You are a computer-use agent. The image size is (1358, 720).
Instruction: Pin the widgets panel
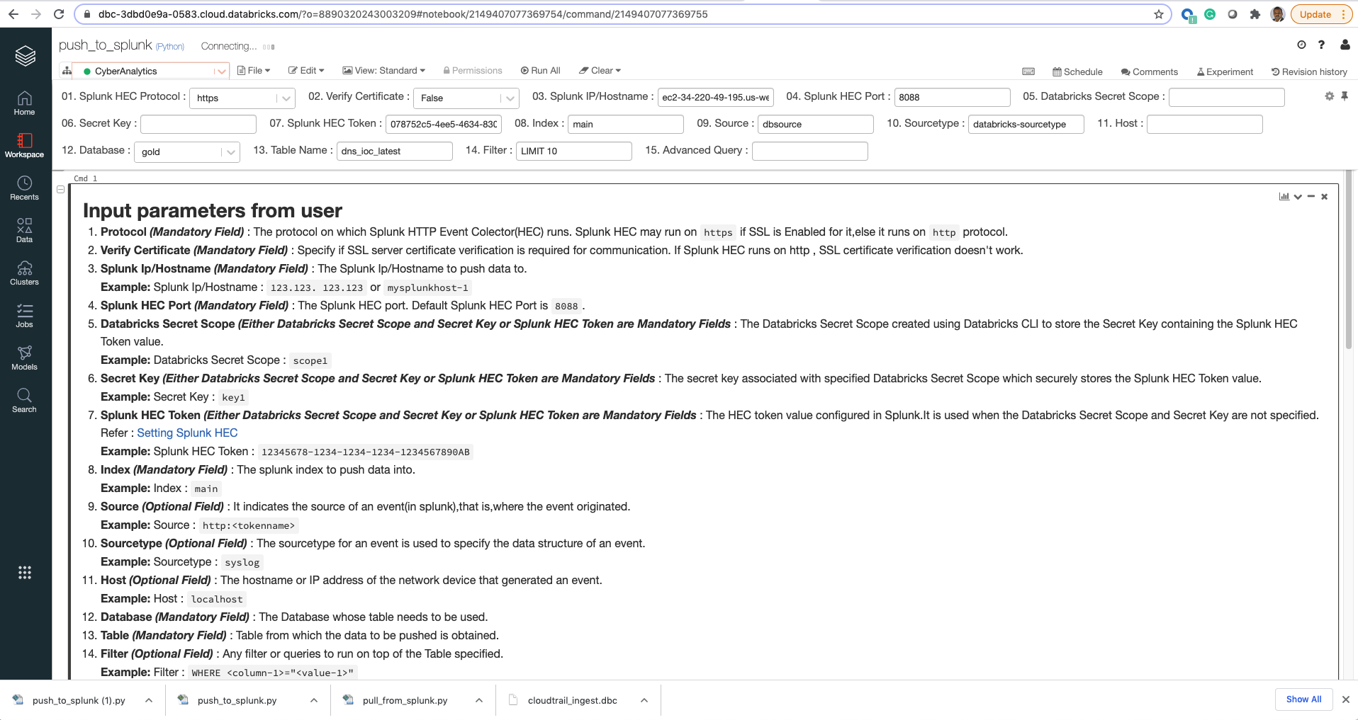point(1345,96)
